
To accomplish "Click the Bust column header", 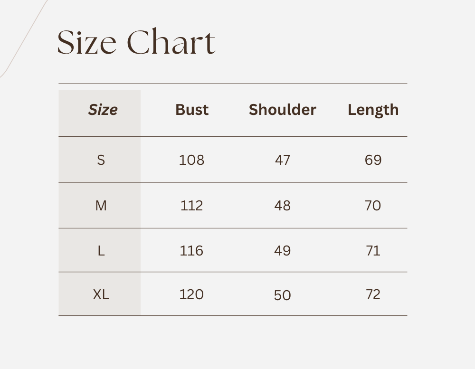I will (192, 110).
